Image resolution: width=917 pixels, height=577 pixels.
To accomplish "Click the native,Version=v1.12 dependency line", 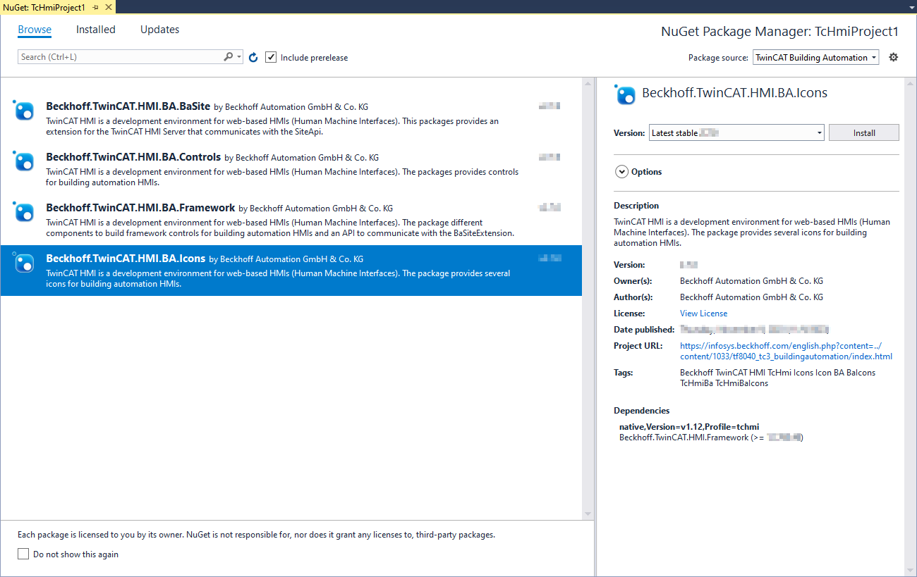I will click(x=689, y=427).
